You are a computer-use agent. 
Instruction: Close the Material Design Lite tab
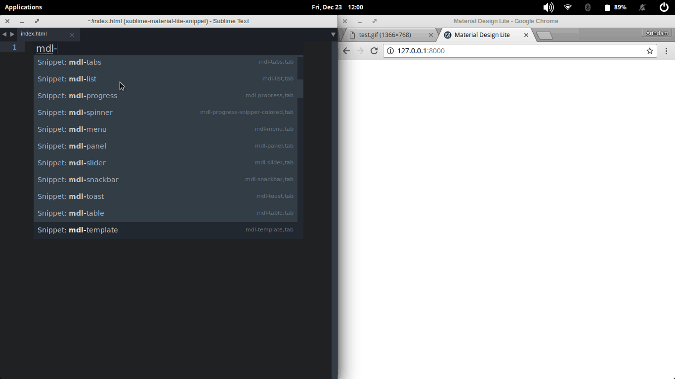pos(526,35)
